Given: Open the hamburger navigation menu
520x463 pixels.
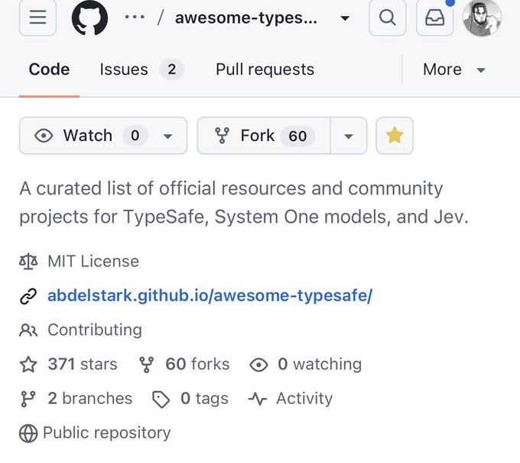Looking at the screenshot, I should tap(37, 18).
